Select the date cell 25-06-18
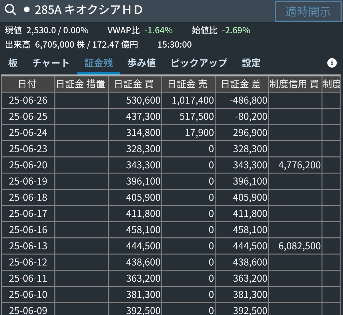The image size is (343, 315). [28, 197]
